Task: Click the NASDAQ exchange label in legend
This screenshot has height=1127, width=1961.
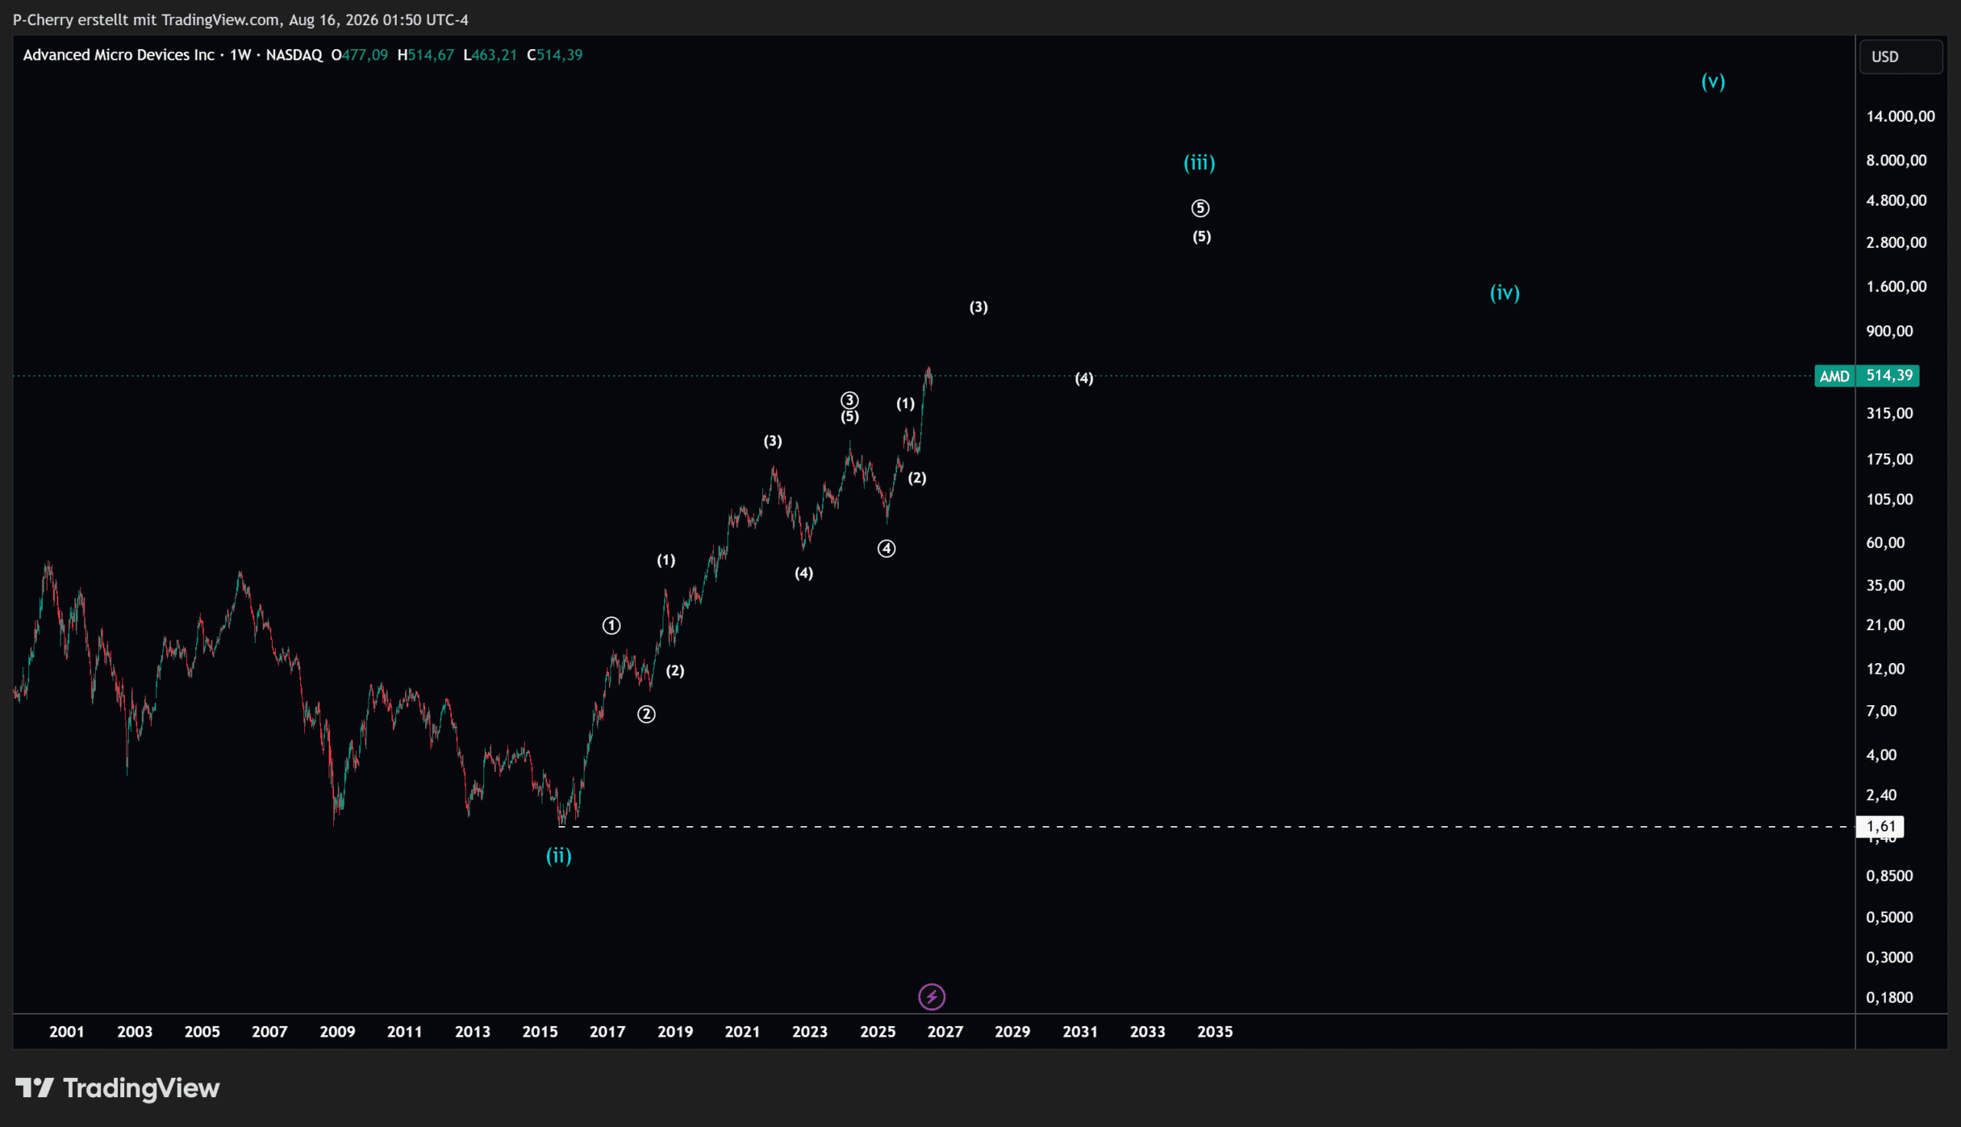Action: pyautogui.click(x=294, y=55)
